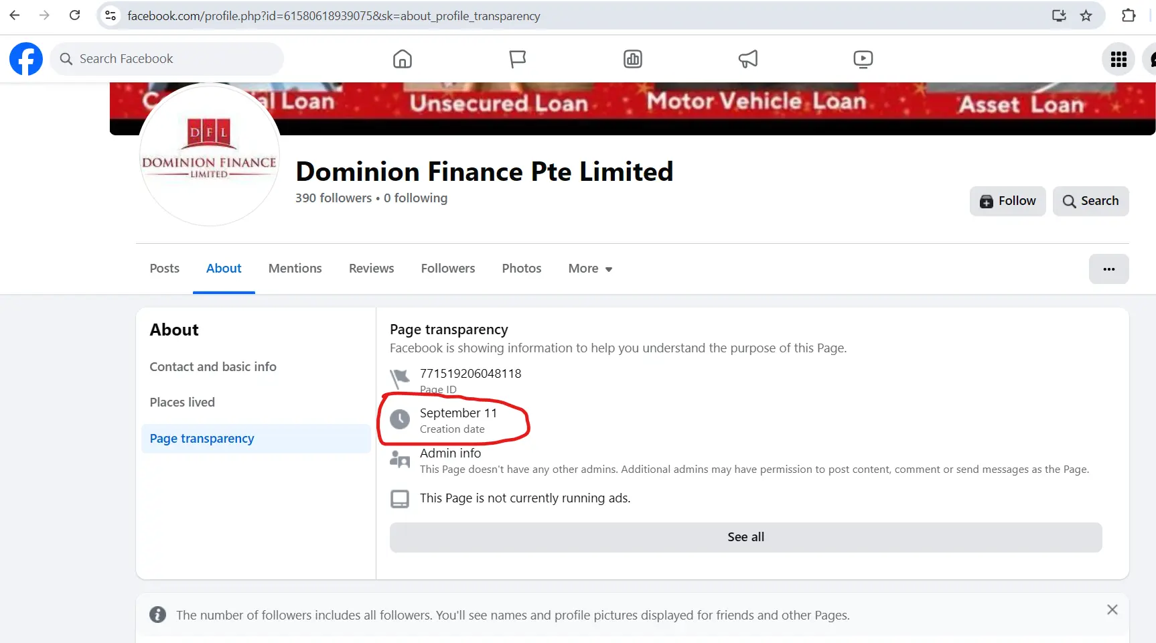The image size is (1156, 643).
Task: Reload the page in browser
Action: coord(74,15)
